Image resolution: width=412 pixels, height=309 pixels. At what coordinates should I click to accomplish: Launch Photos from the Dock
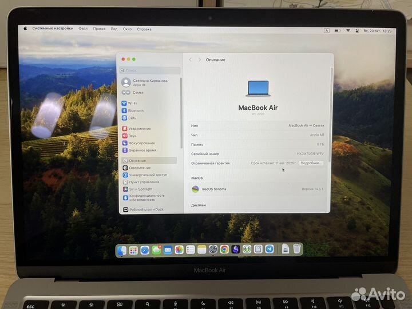tap(179, 249)
